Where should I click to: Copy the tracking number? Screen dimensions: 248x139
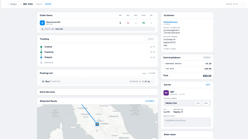(198, 103)
